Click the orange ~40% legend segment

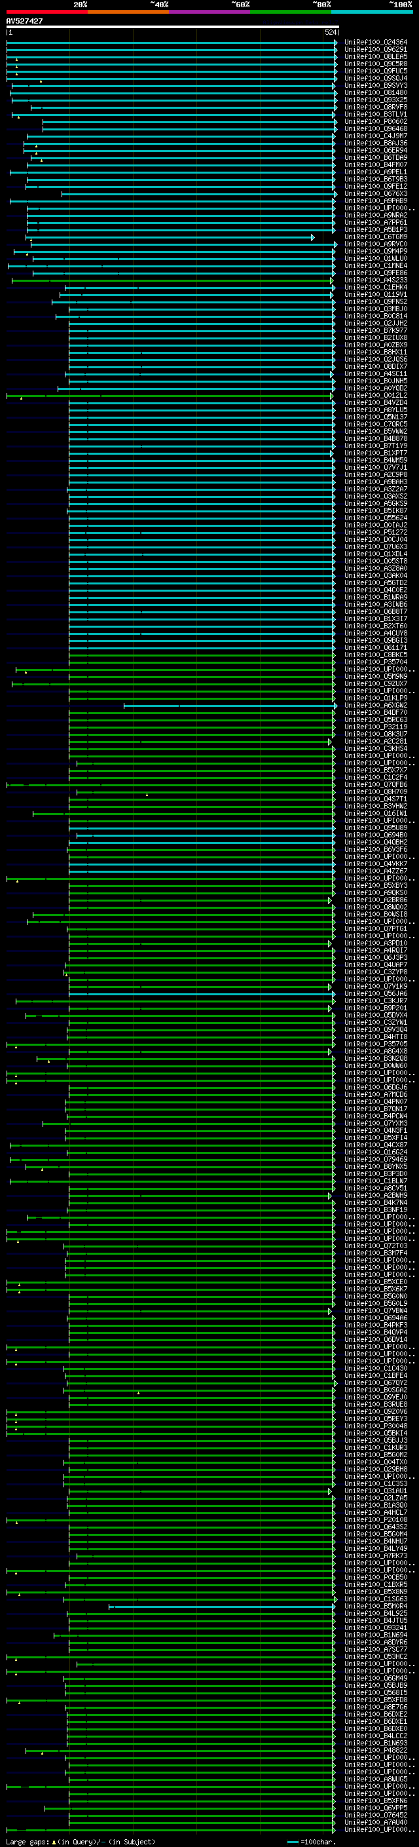[x=128, y=12]
